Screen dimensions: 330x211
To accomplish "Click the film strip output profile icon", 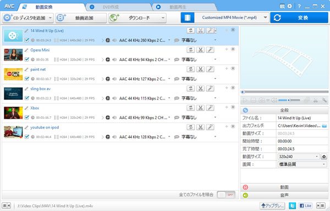I will point(188,18).
